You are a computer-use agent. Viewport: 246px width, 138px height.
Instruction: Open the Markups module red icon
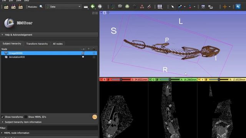click(142, 7)
